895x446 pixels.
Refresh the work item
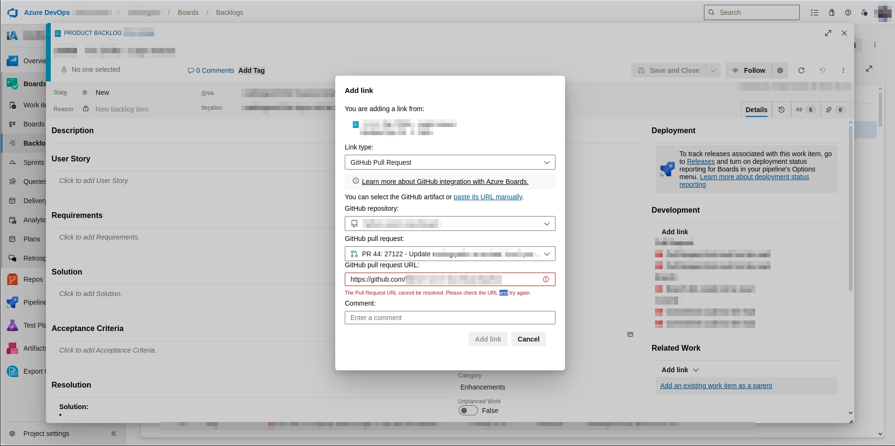point(801,70)
